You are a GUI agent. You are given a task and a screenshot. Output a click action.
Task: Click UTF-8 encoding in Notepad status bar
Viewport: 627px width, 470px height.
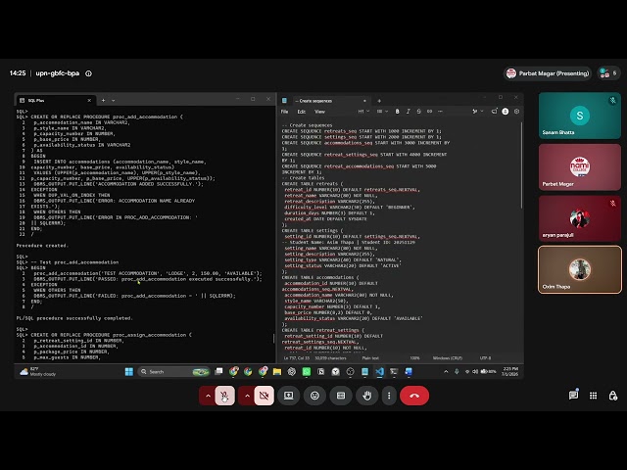(x=485, y=358)
